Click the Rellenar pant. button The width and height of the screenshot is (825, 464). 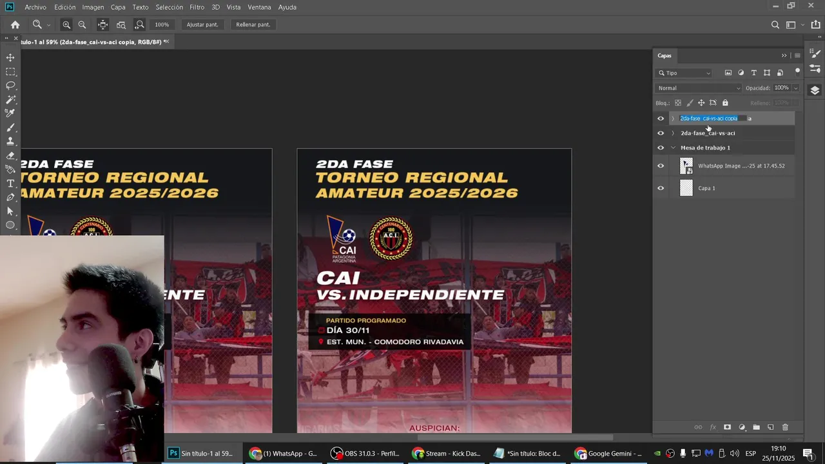point(253,24)
